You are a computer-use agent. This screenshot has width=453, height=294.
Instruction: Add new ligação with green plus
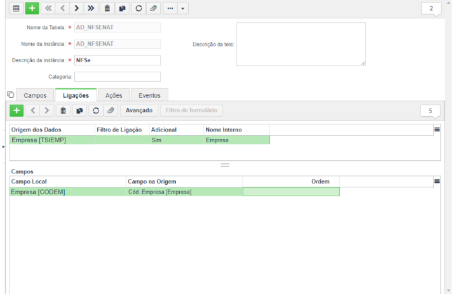[x=17, y=110]
